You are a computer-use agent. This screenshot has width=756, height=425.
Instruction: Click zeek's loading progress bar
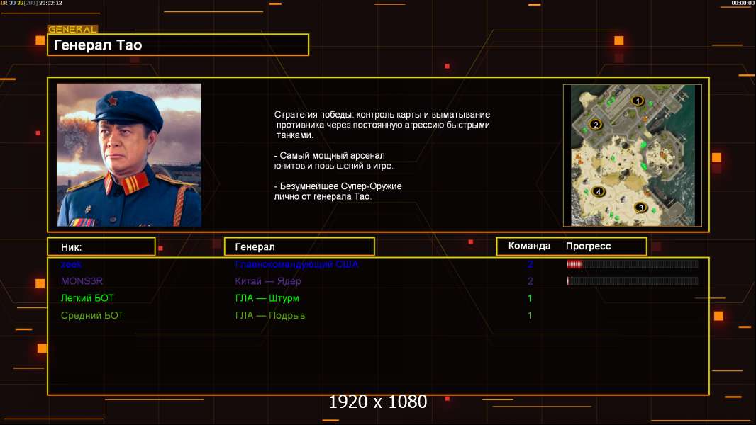(x=633, y=263)
